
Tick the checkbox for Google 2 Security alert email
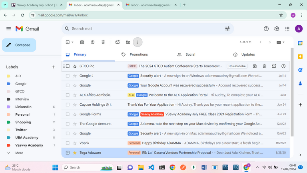coord(68,76)
